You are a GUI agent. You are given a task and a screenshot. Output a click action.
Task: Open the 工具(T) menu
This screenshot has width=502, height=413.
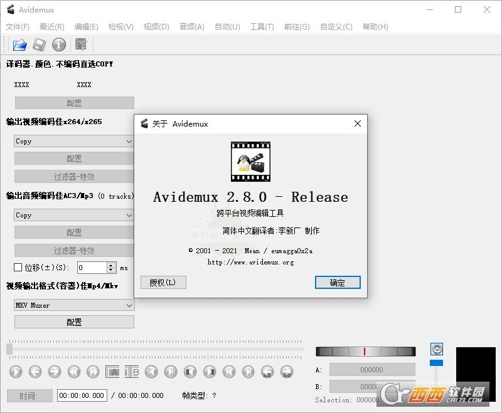pos(262,27)
